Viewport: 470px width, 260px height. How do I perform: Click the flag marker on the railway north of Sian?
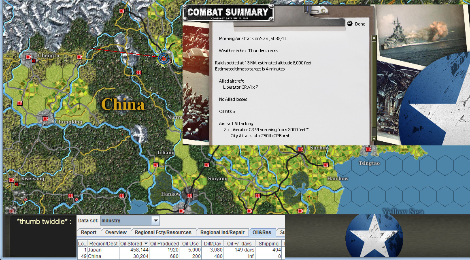tap(122, 11)
